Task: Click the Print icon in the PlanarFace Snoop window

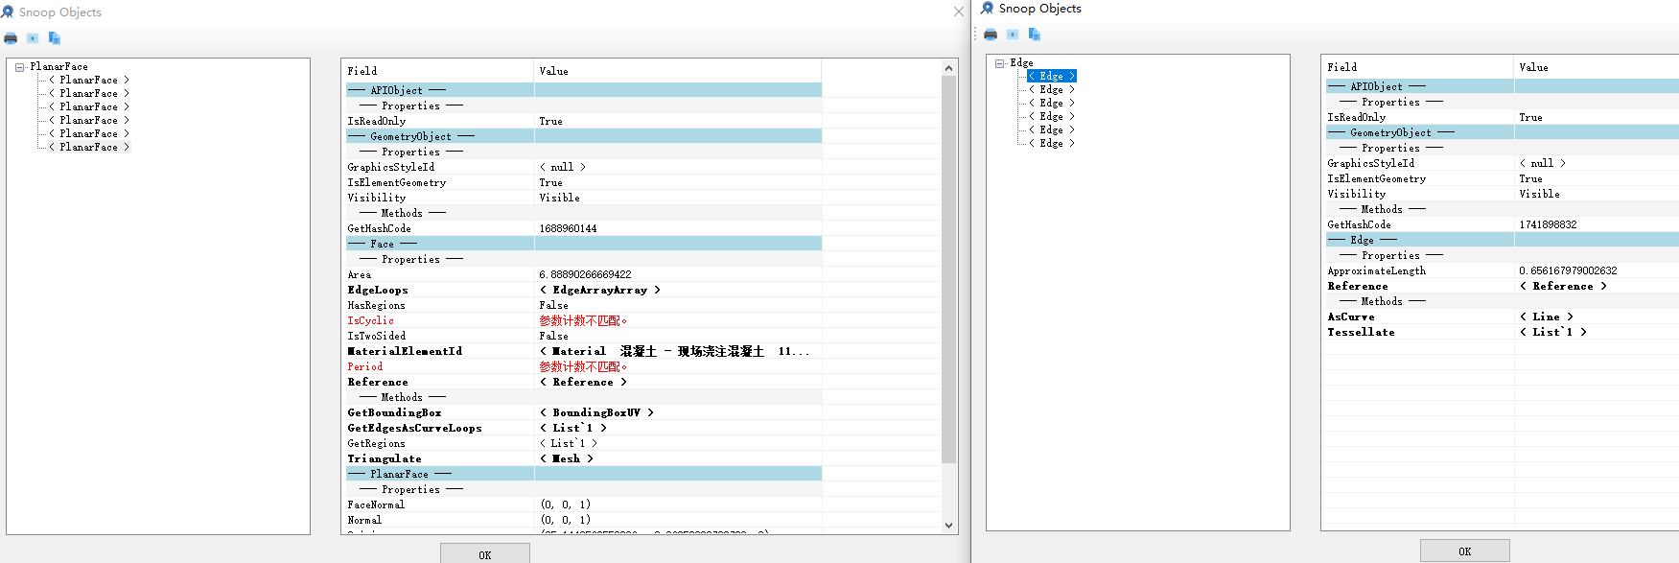Action: pyautogui.click(x=11, y=38)
